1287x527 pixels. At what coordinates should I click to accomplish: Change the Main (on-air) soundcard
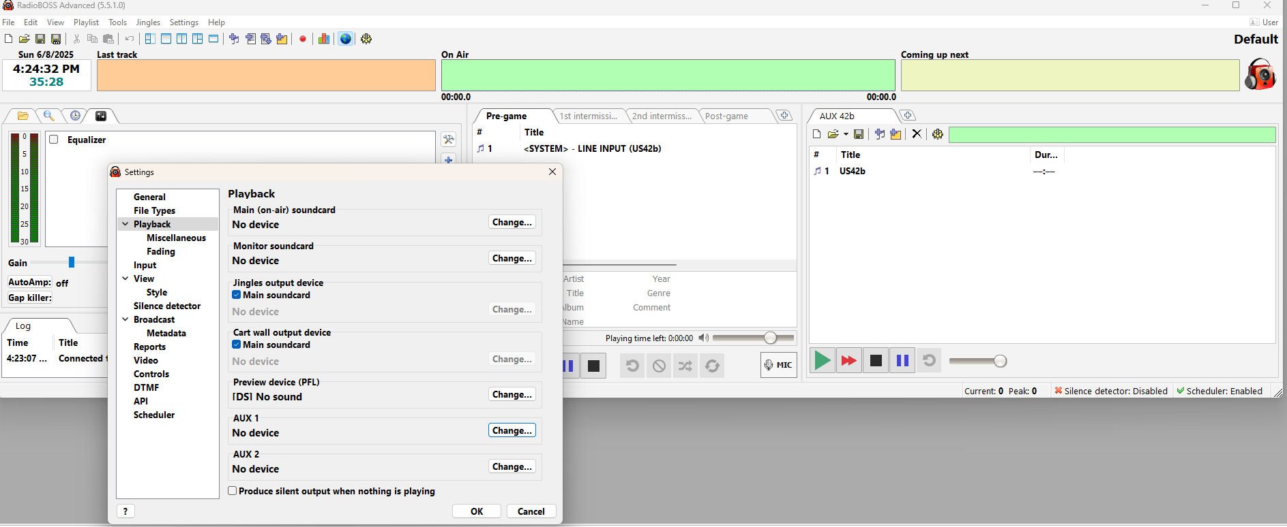pyautogui.click(x=512, y=222)
